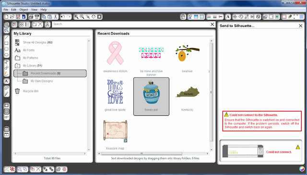Open the Show Grid icon
This screenshot has width=307, height=175.
(x=301, y=17)
